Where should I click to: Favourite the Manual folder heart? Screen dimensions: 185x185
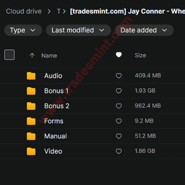pos(119,136)
